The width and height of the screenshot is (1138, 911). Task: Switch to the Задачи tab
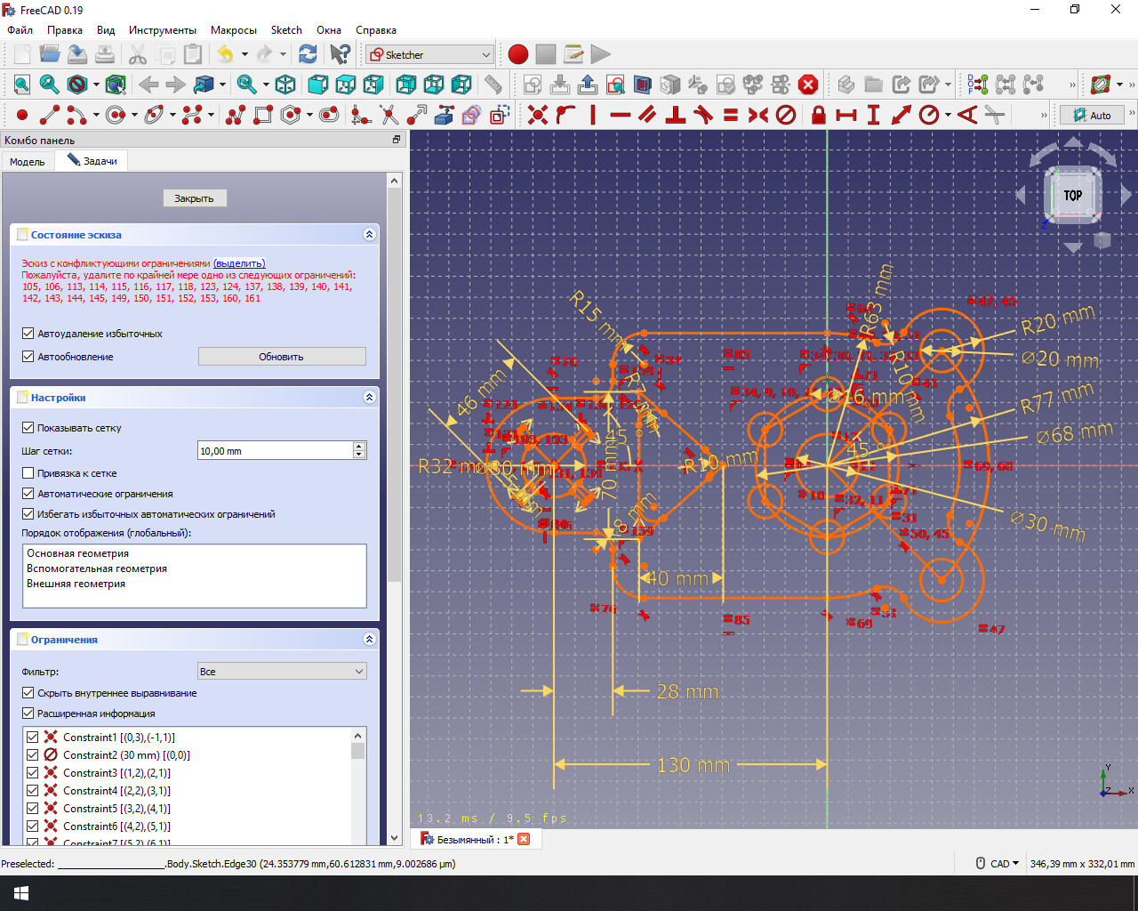92,161
